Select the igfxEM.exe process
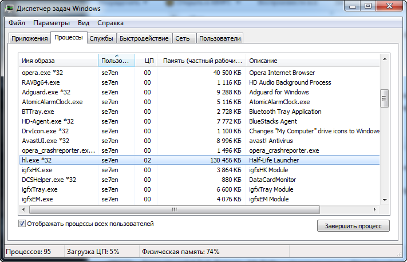Viewport: 407px width, 262px height. click(199, 199)
